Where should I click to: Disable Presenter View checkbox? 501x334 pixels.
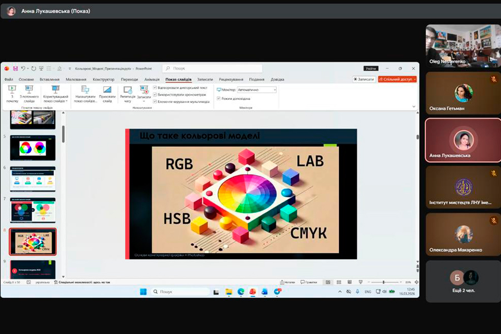[219, 99]
